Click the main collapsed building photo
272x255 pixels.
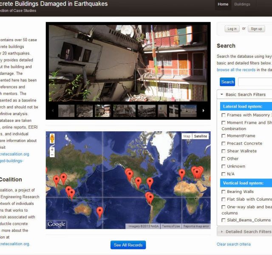(128, 63)
